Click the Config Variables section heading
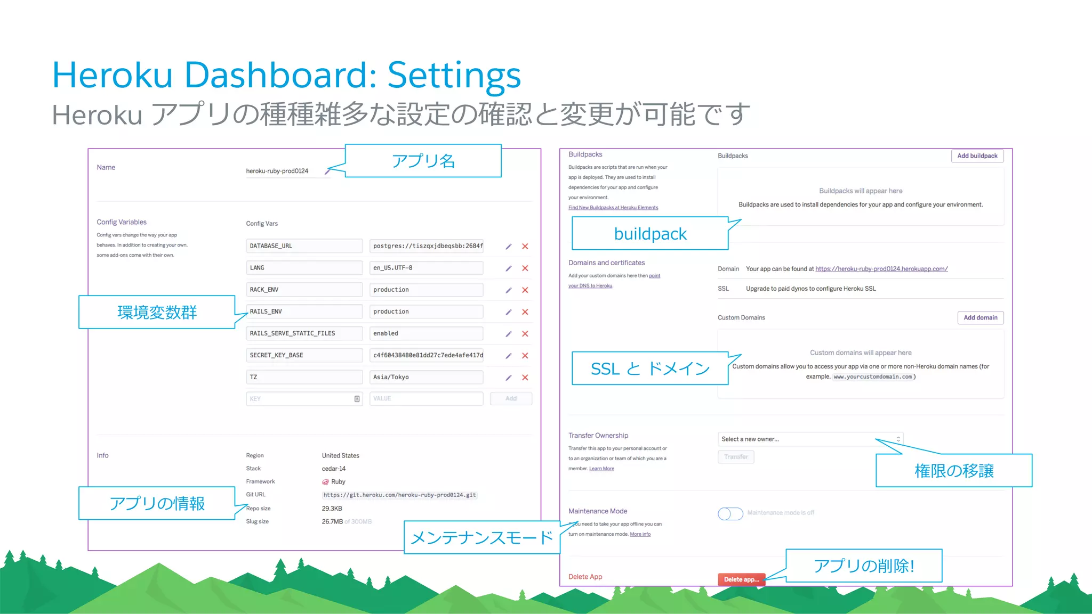1092x614 pixels. tap(122, 222)
